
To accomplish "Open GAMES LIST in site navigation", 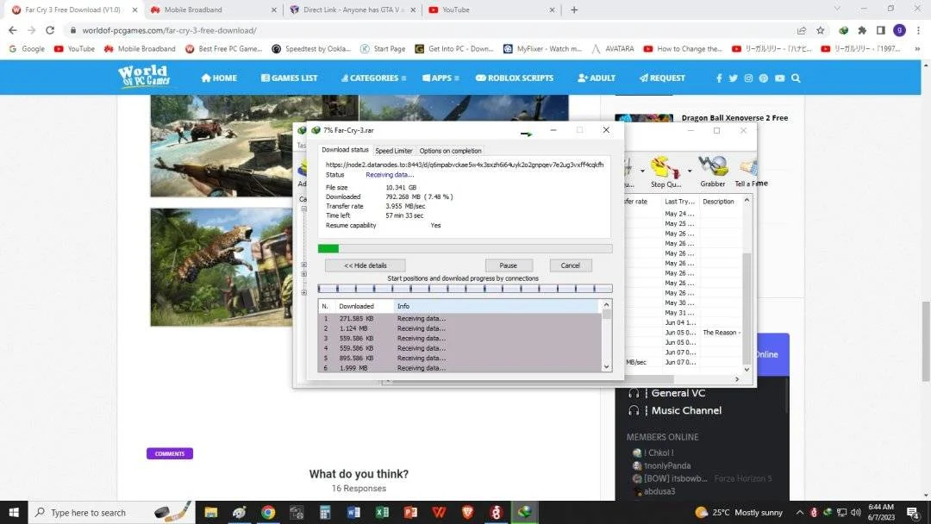I will (x=289, y=78).
